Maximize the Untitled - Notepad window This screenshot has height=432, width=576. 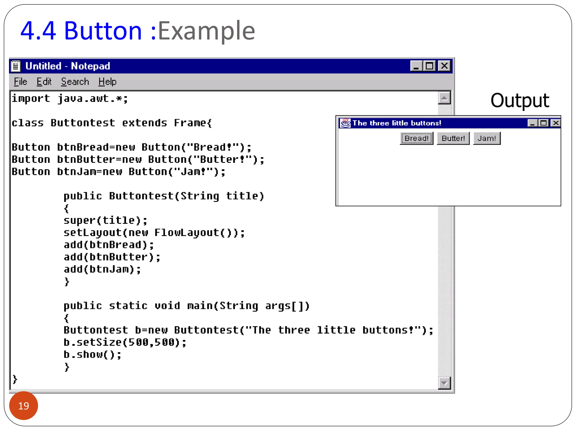point(429,66)
